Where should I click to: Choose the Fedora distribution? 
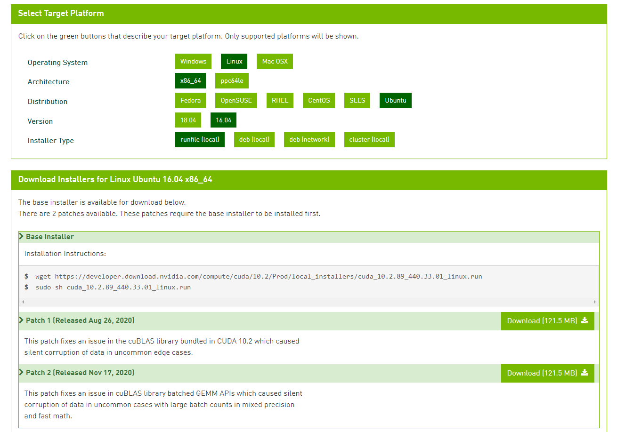coord(190,100)
